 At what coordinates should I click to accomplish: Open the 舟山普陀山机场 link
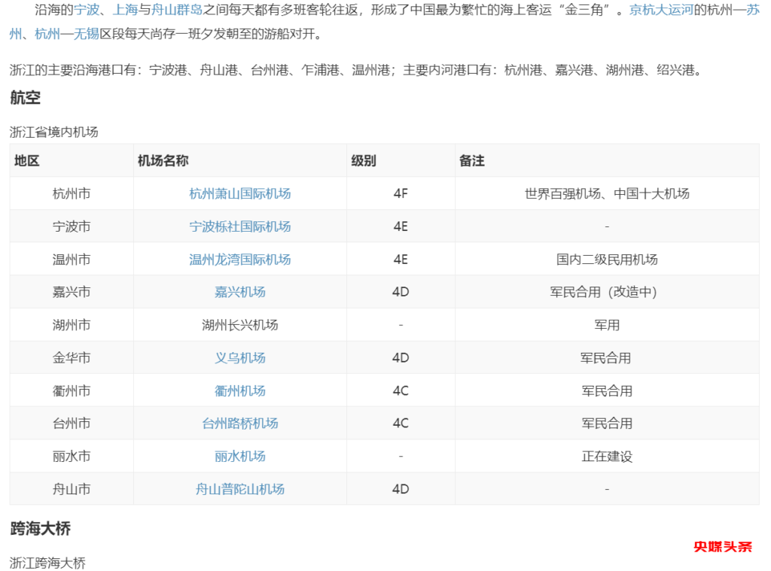(x=239, y=489)
